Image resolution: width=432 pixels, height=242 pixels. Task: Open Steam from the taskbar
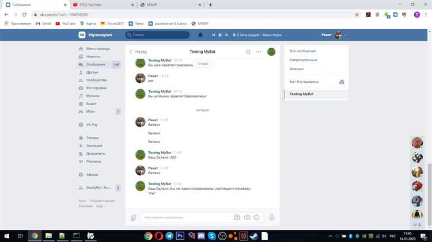click(x=254, y=236)
